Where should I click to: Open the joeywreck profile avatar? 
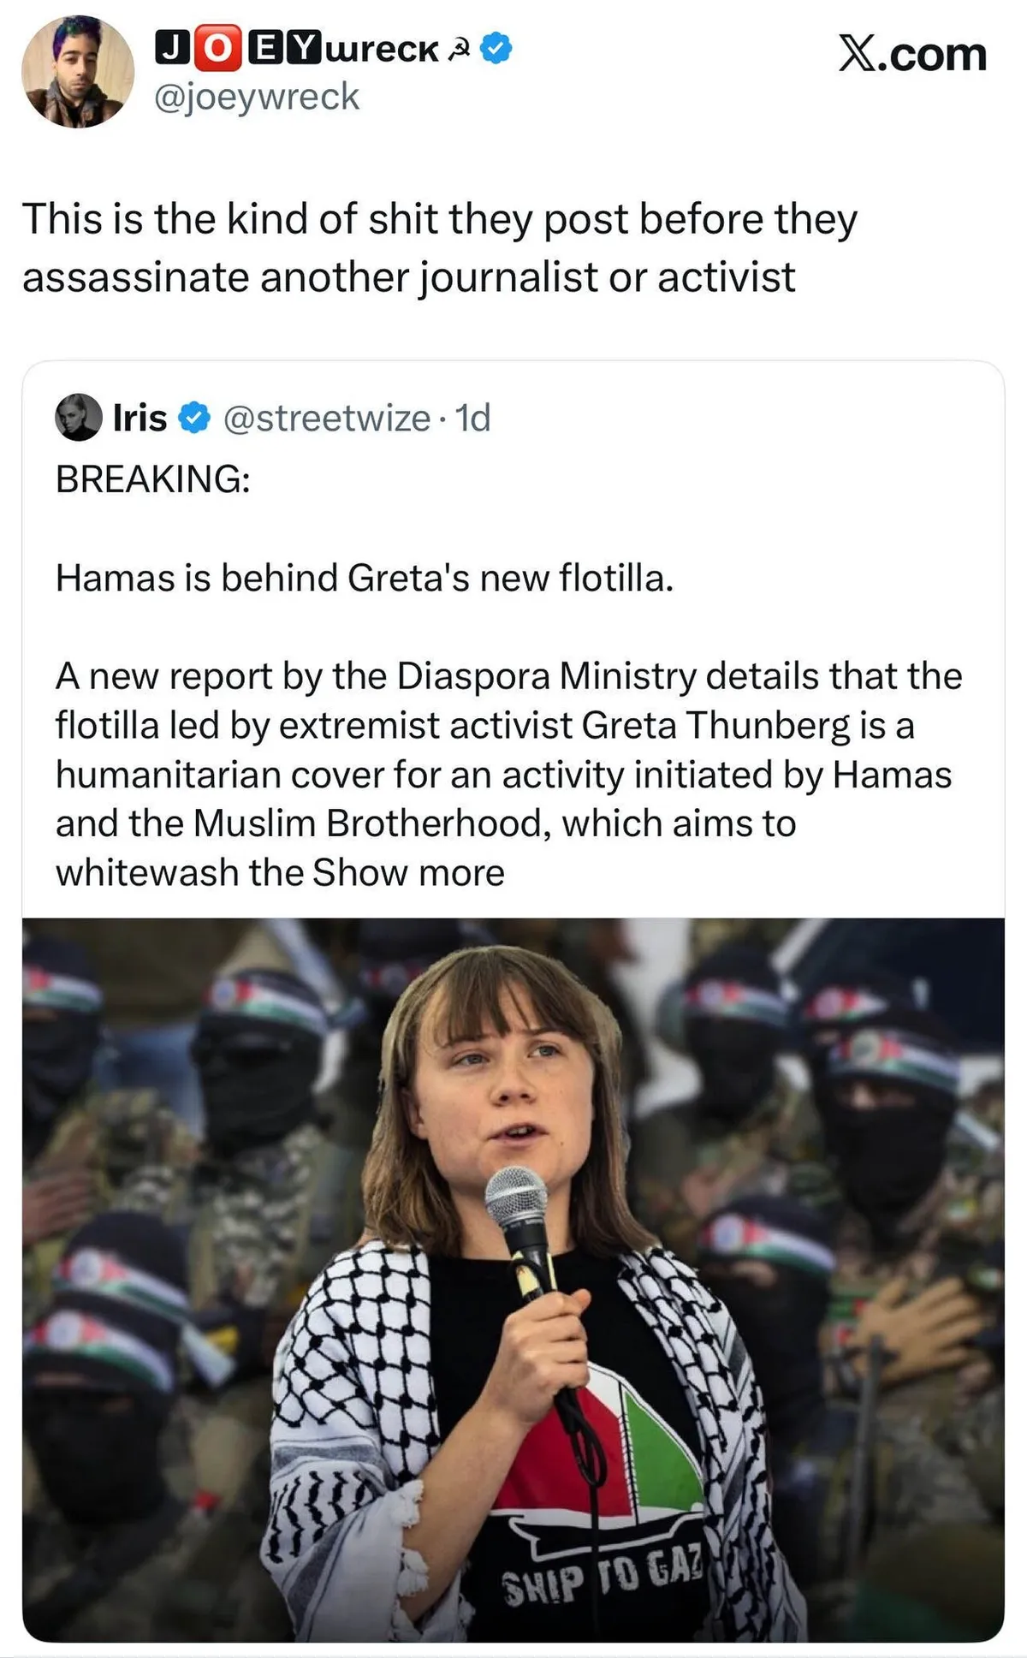click(x=78, y=72)
